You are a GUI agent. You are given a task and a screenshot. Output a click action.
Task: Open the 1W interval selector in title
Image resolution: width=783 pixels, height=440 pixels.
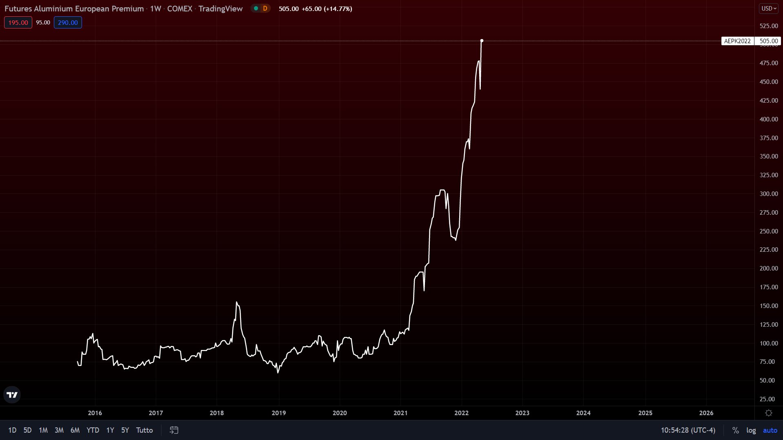pos(155,9)
